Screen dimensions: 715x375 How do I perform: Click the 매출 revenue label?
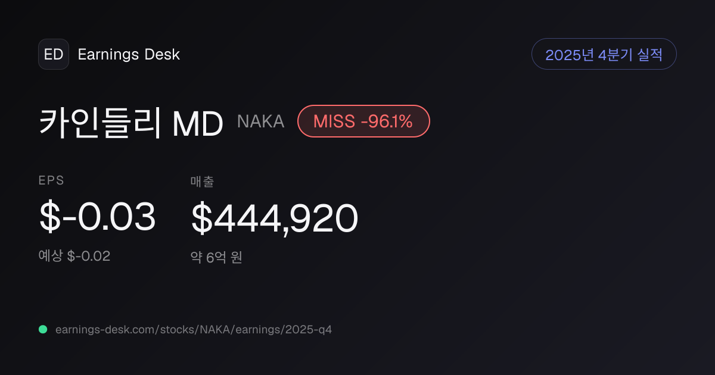(203, 182)
